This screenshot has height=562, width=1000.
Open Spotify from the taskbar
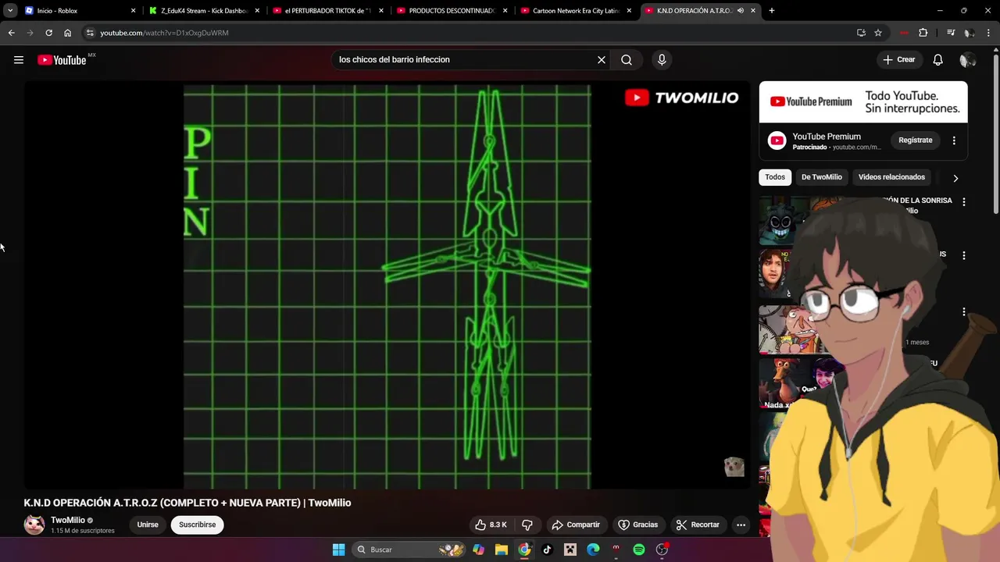pos(639,550)
